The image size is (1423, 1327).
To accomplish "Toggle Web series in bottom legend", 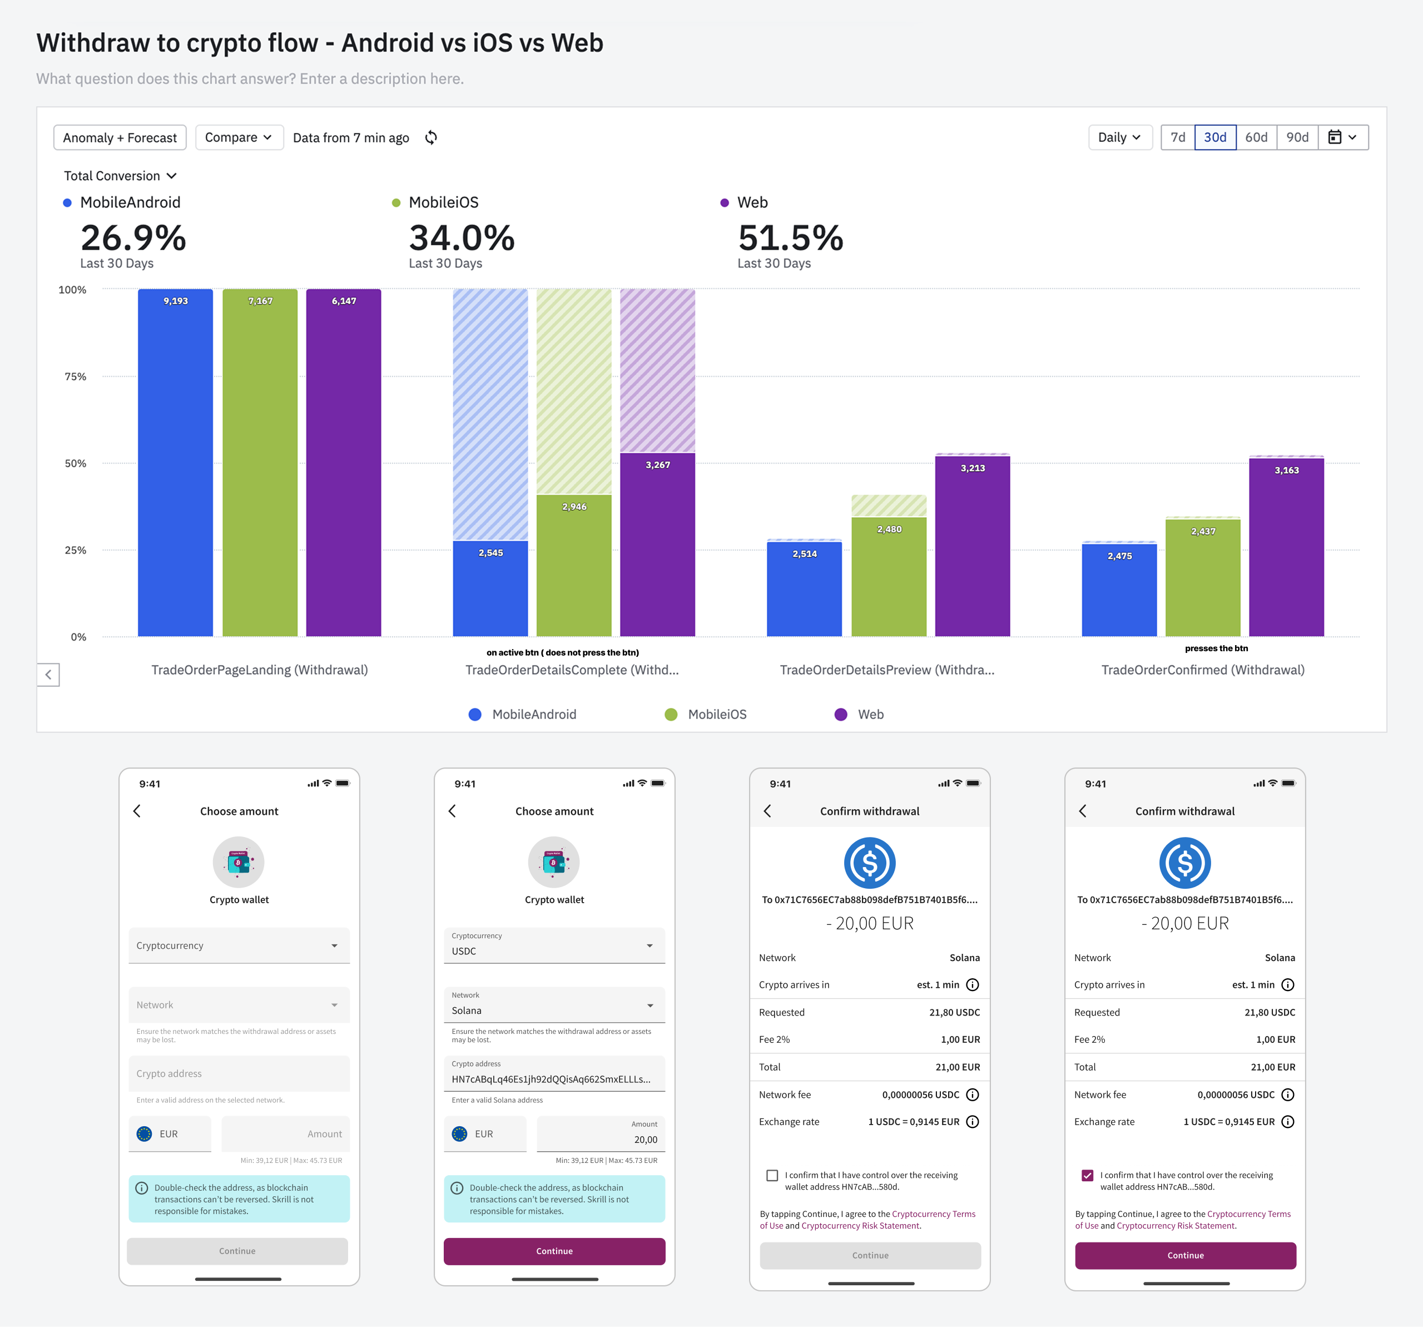I will click(859, 714).
